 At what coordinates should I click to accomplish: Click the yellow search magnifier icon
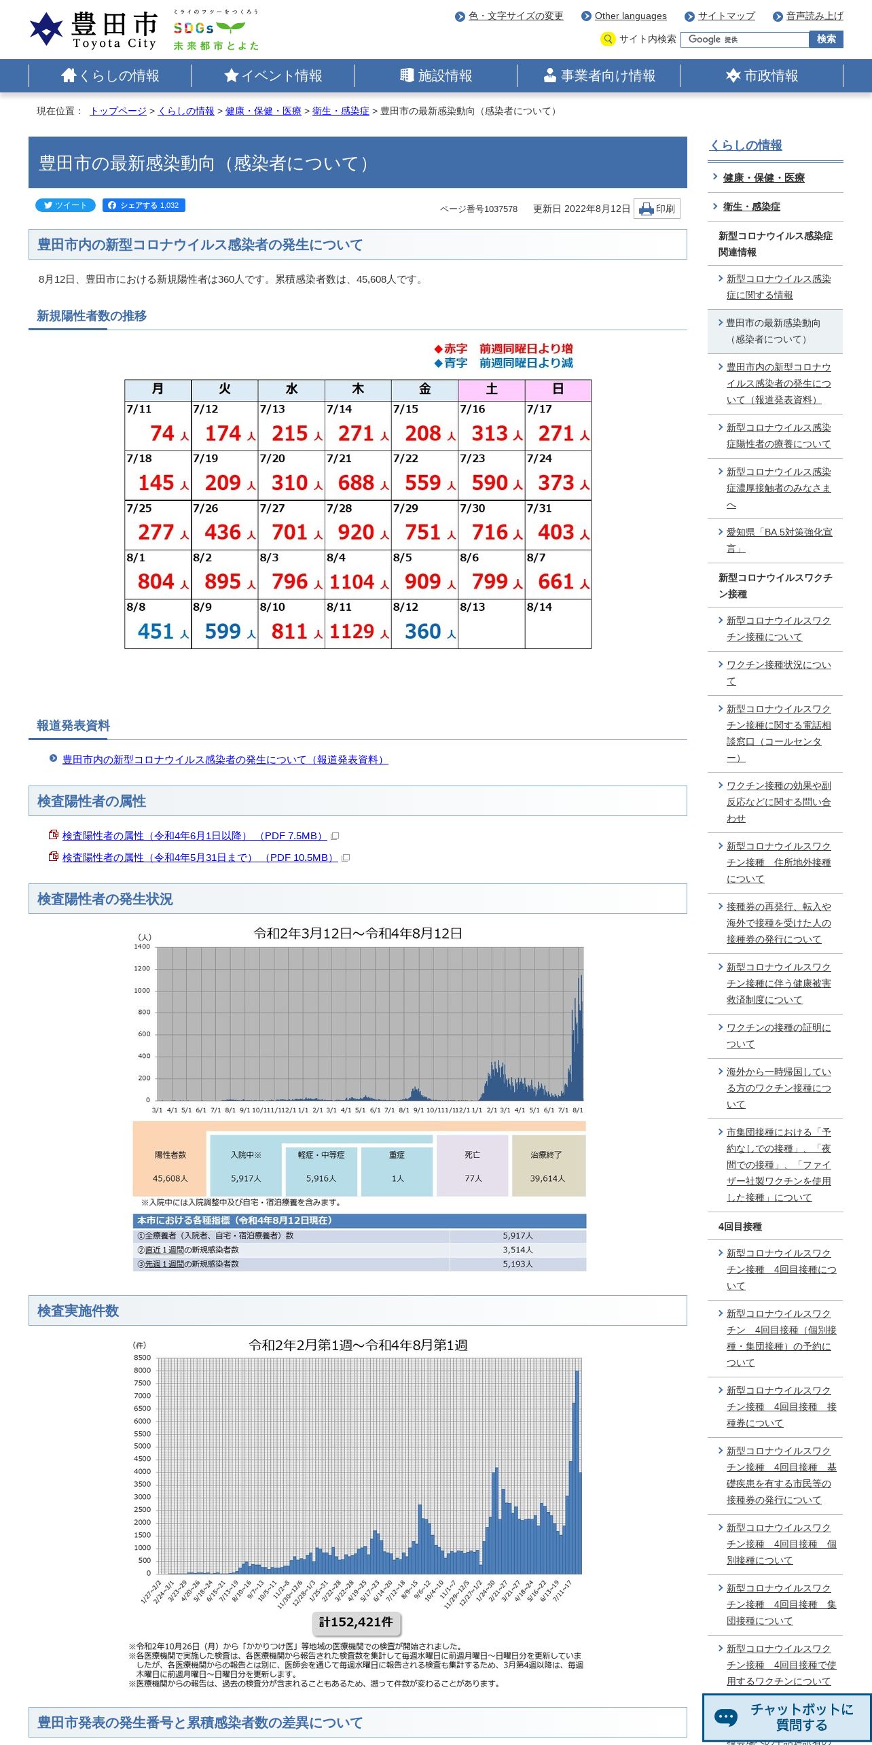tap(608, 39)
